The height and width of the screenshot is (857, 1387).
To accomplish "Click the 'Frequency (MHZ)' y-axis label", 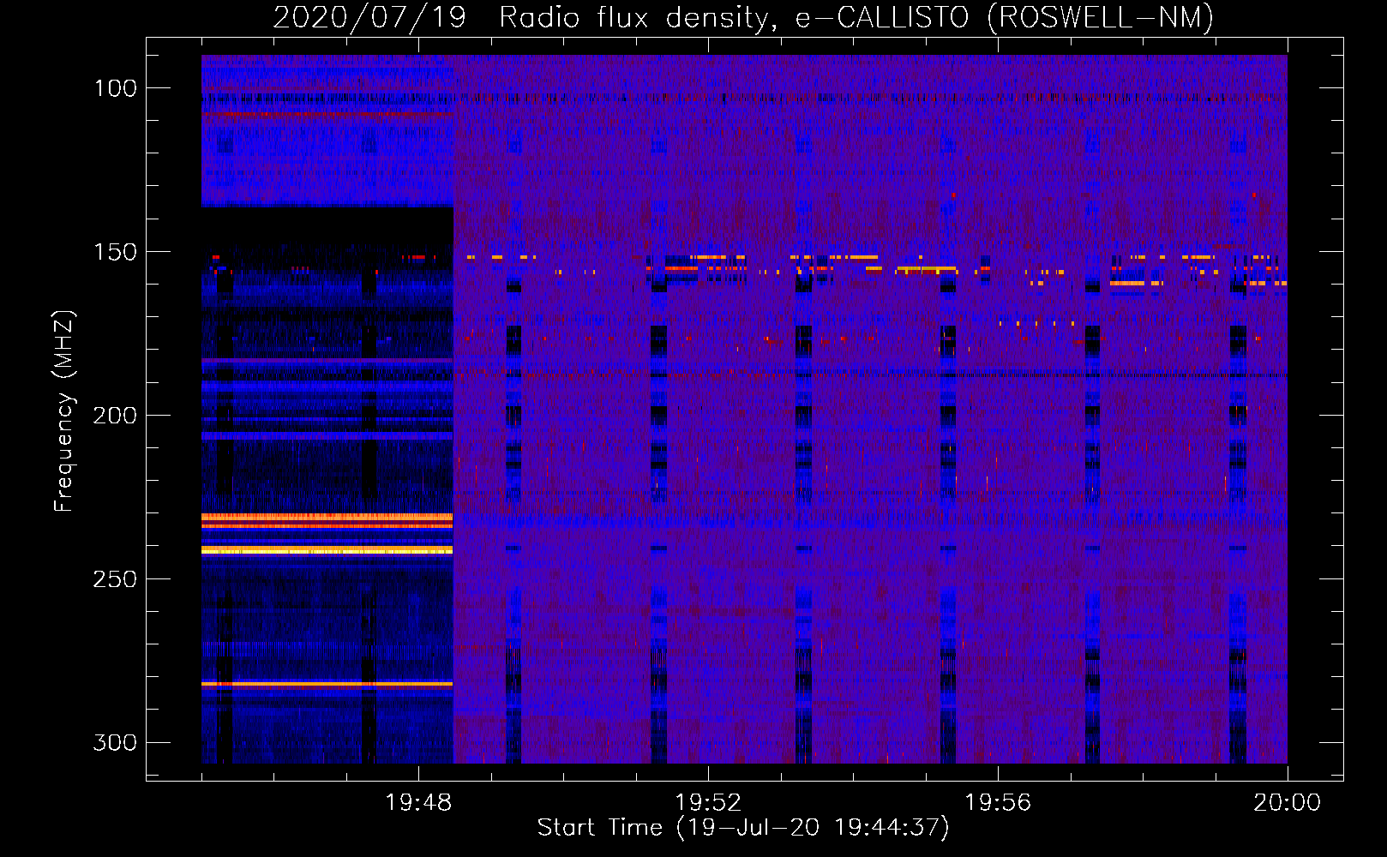I will pyautogui.click(x=64, y=411).
